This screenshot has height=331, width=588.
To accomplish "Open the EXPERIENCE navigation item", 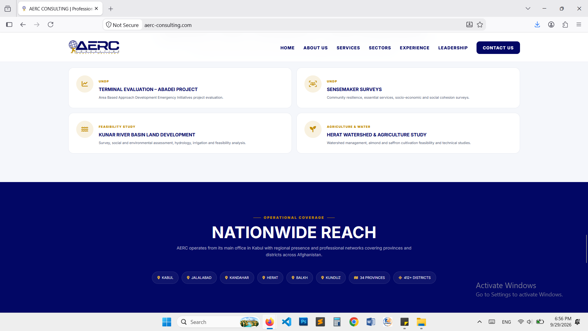I will (x=414, y=48).
